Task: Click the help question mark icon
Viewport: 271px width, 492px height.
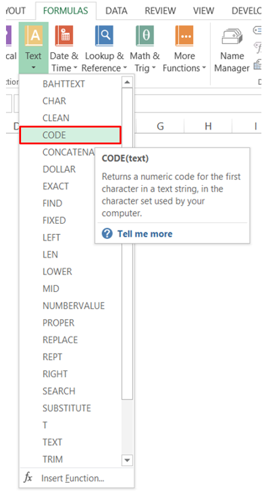Action: (x=107, y=233)
